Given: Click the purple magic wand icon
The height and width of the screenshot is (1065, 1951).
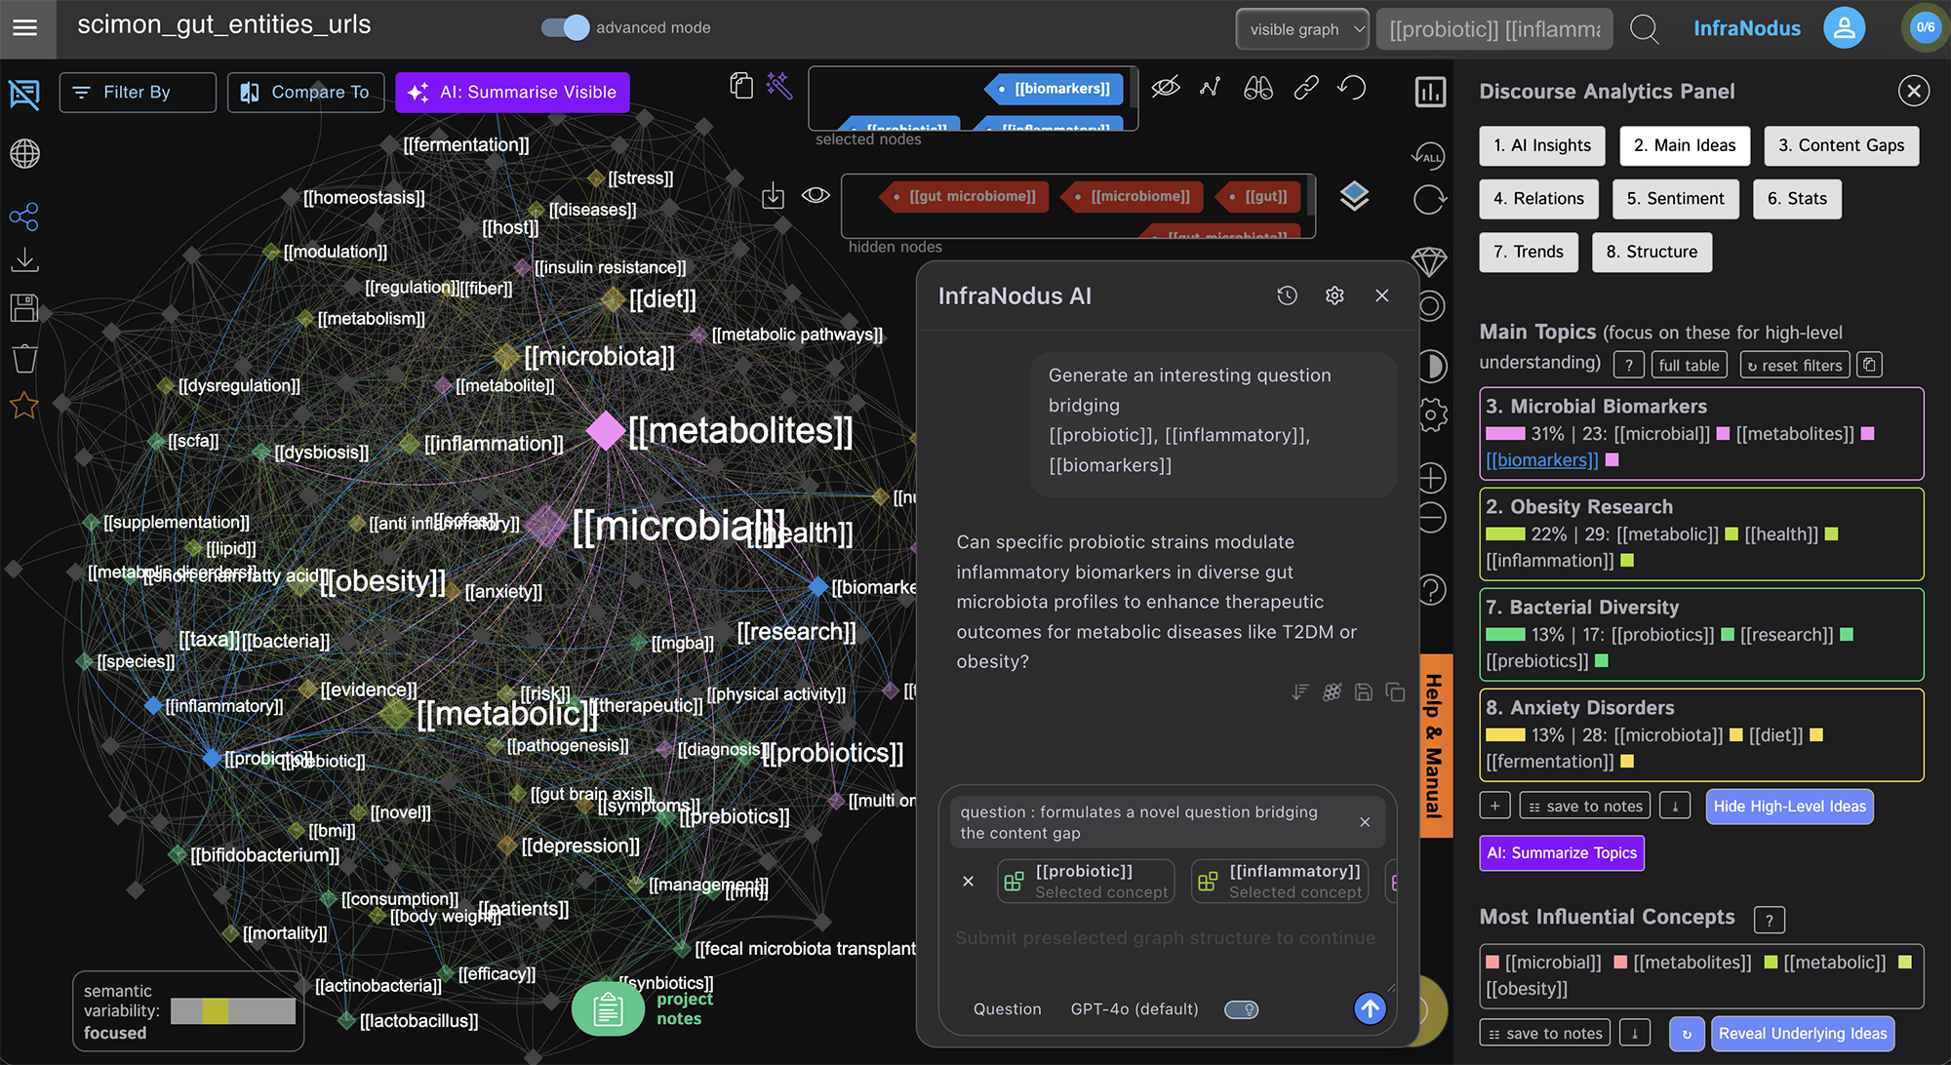Looking at the screenshot, I should click(x=779, y=86).
